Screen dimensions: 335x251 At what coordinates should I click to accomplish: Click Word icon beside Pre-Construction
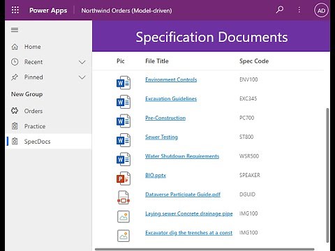(124, 121)
